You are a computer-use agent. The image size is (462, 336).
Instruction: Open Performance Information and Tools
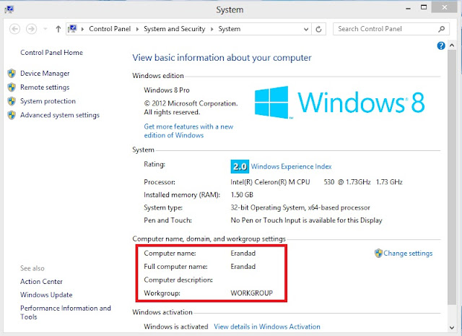click(x=66, y=312)
